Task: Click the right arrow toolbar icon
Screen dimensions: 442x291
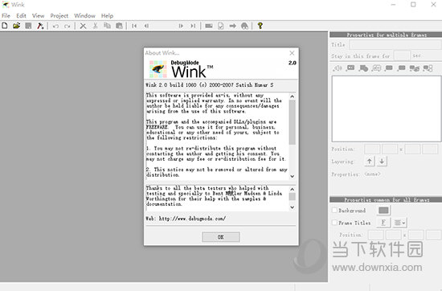Action: coord(232,26)
